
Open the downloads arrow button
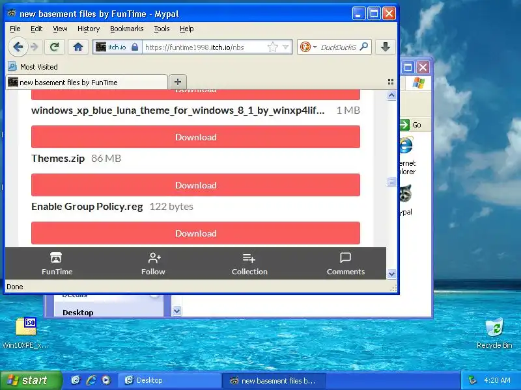tap(386, 47)
